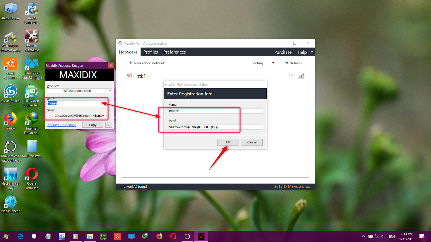Screen dimensions: 431x242
Task: Create a New adhoc network
Action: (147, 63)
